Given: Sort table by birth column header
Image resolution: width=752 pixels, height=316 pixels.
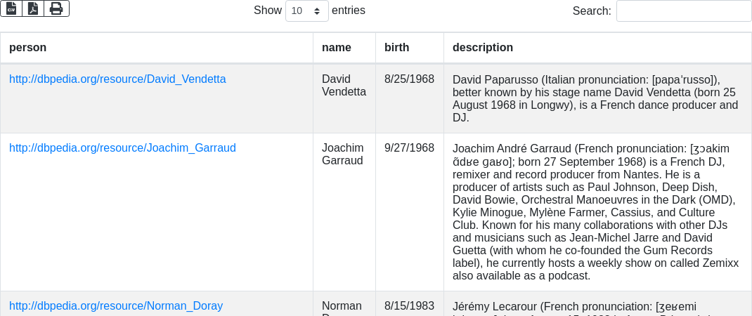Looking at the screenshot, I should (x=397, y=48).
